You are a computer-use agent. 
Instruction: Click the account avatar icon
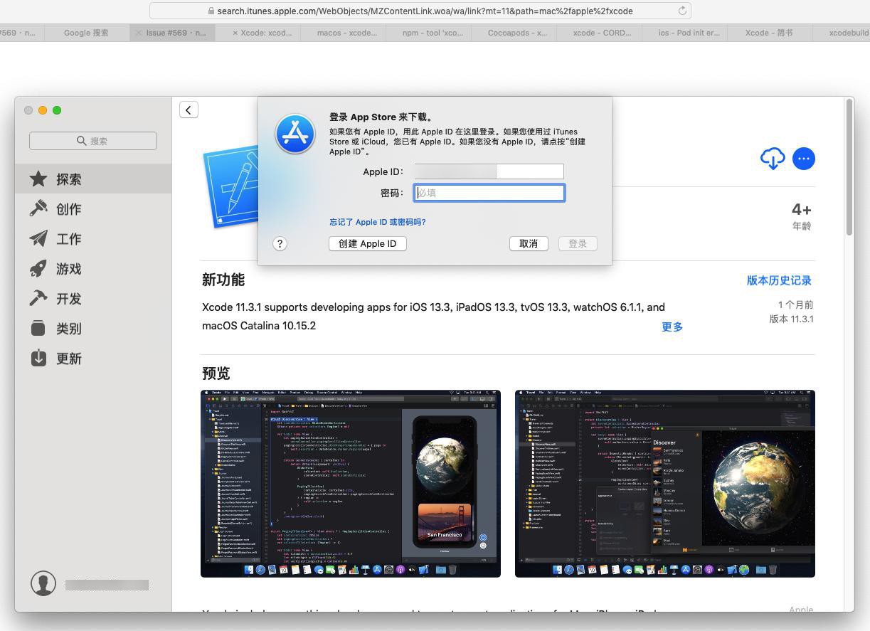tap(43, 584)
